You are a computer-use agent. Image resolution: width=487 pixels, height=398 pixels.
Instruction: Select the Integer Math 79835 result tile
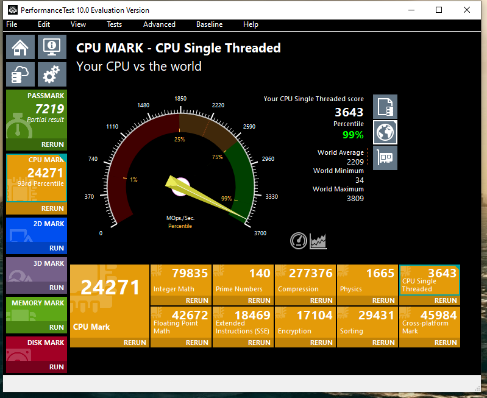coord(181,280)
